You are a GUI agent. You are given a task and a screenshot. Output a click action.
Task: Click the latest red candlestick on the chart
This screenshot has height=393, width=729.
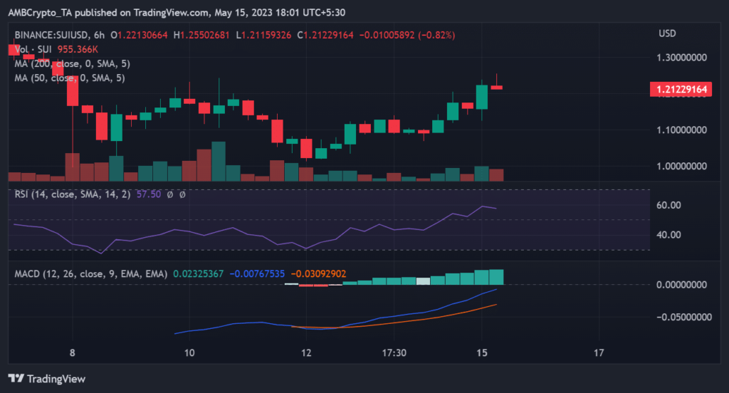coord(496,87)
